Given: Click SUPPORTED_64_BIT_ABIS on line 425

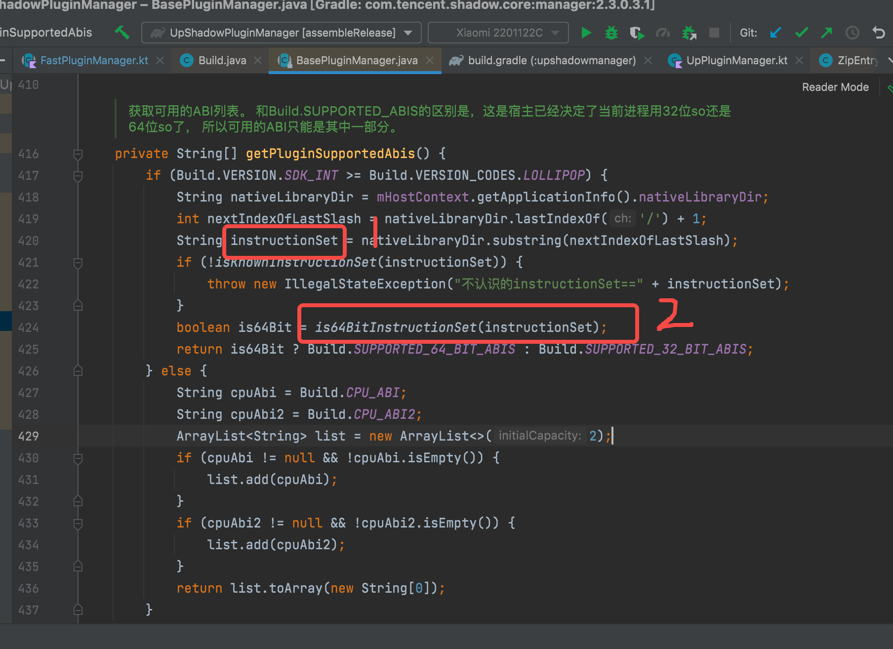Looking at the screenshot, I should [434, 349].
